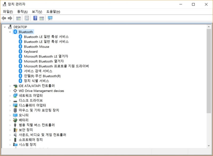The image size is (213, 156).
Task: Click the 디스크 드라이브 icon
Action: [x=15, y=101]
